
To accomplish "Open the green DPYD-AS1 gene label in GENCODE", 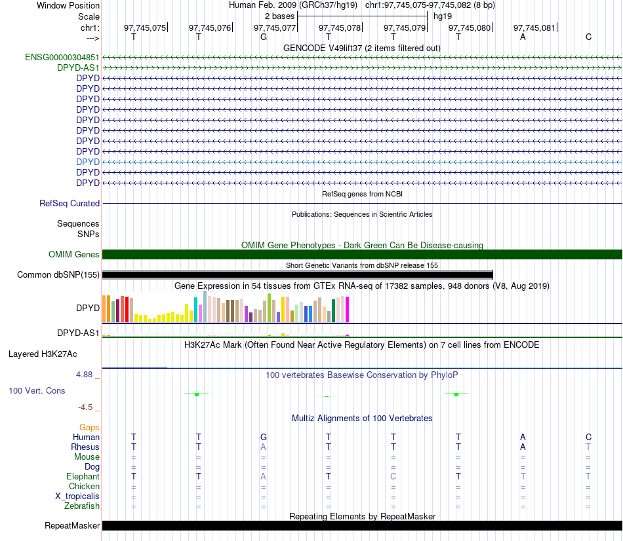I will pos(78,67).
